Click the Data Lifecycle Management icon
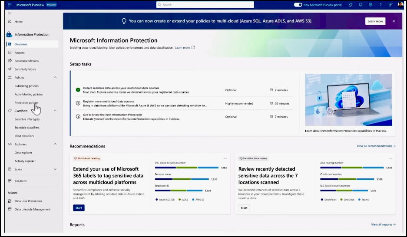Viewport: 407px width, 237px height. coord(10,209)
